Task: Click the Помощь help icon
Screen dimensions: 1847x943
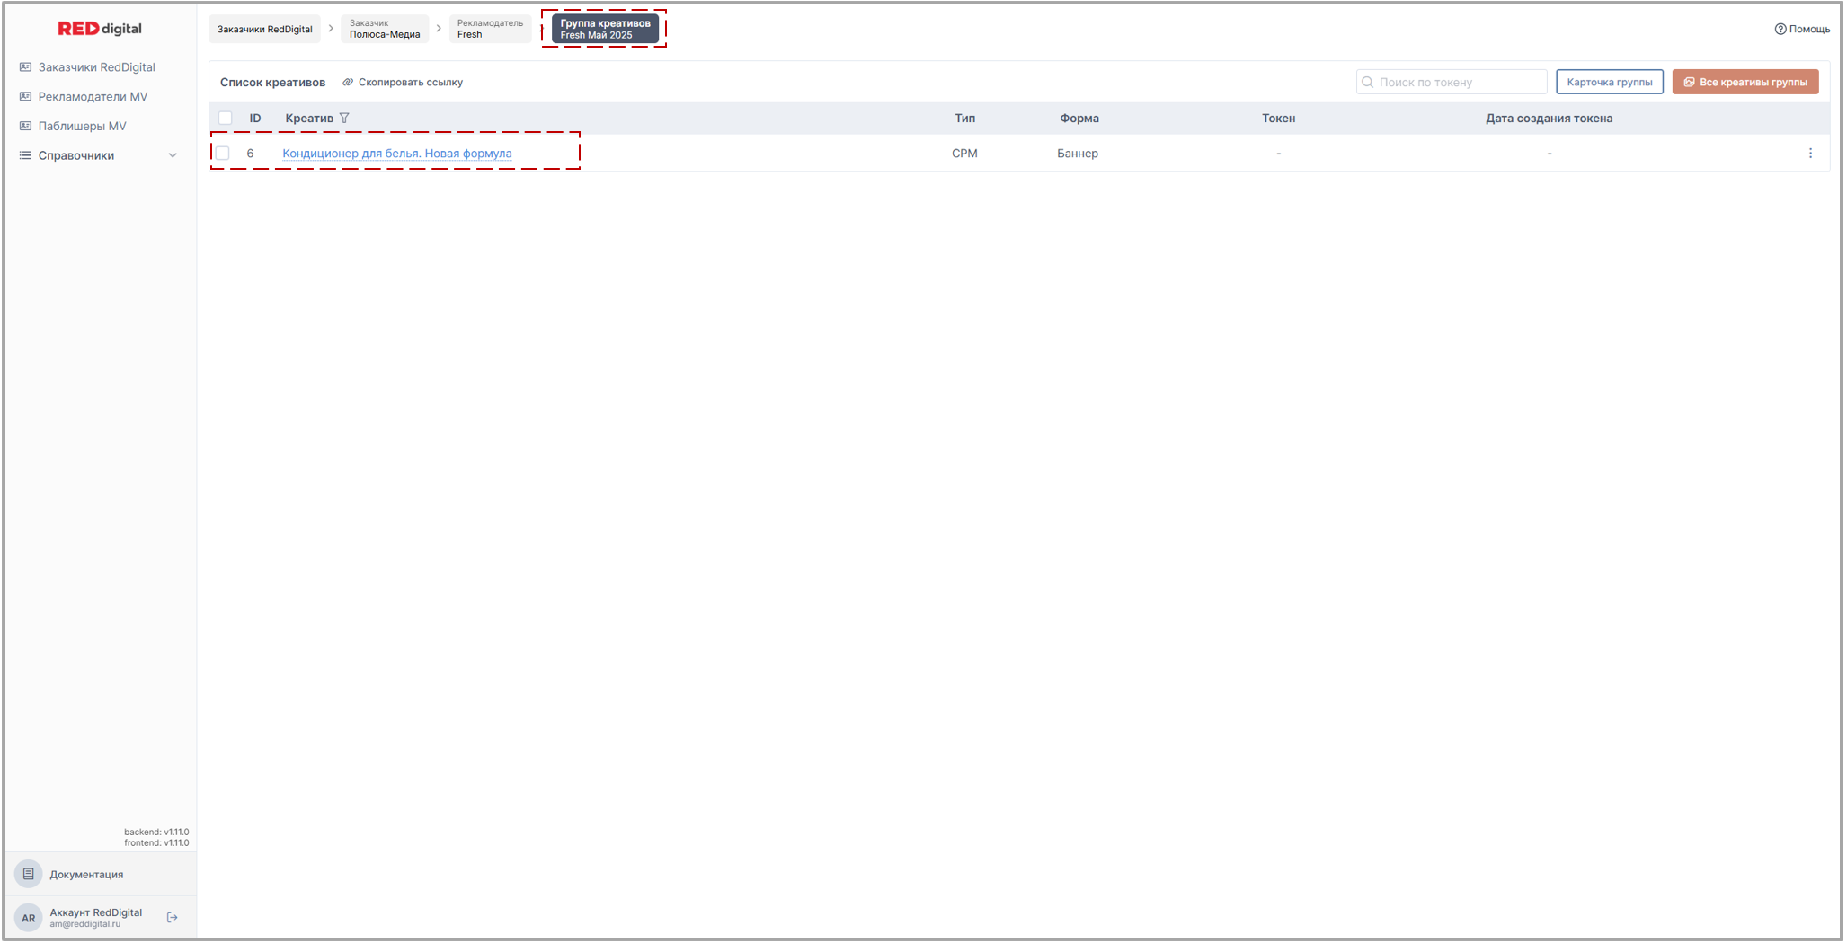Action: coord(1780,29)
